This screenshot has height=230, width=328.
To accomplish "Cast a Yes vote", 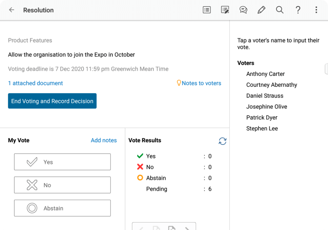I will (x=62, y=162).
